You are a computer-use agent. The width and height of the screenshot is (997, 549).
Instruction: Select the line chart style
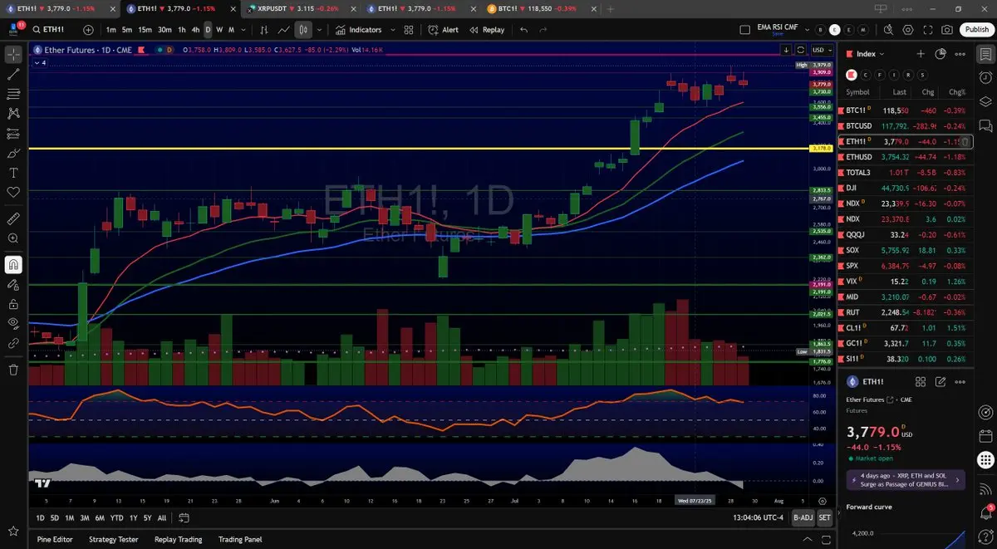[x=283, y=30]
